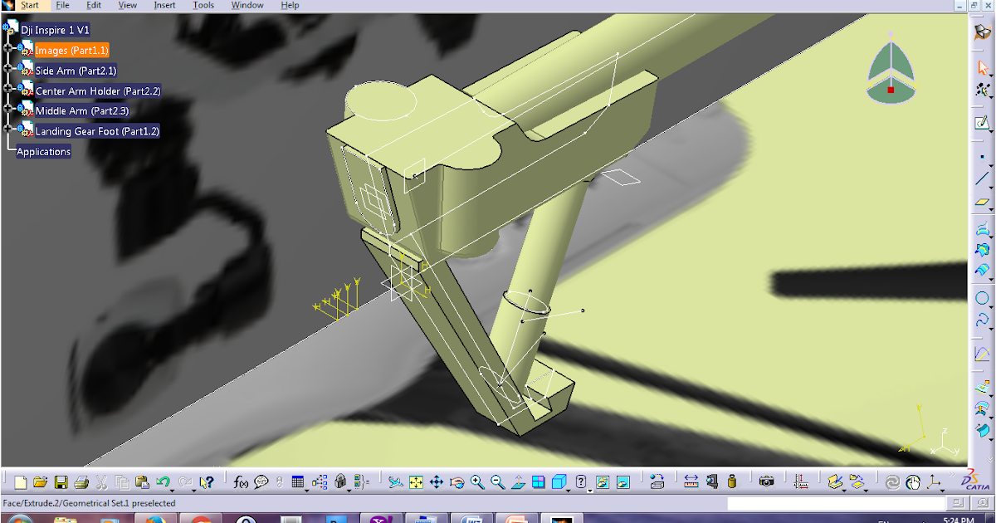This screenshot has width=996, height=523.
Task: Expand the Side Arm (Part2.1) tree node
Action: 8,69
